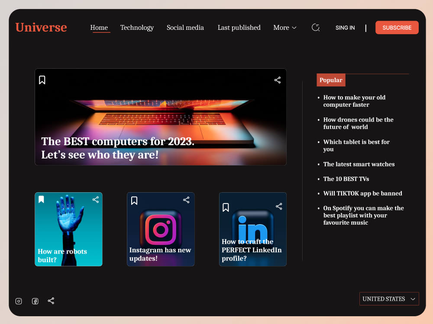Click the SING IN link
This screenshot has width=433, height=324.
[x=345, y=28]
